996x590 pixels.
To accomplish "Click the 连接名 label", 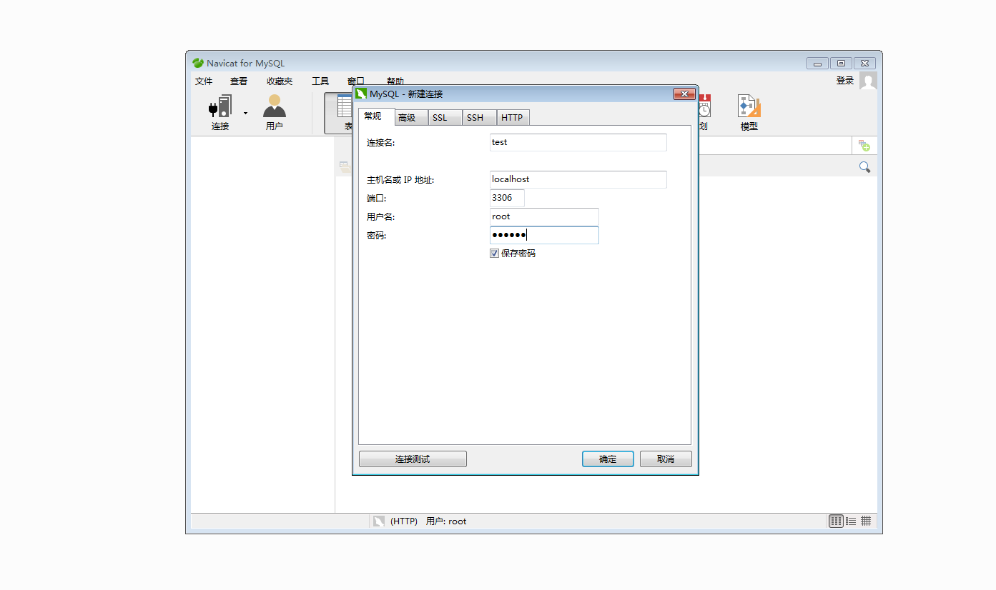I will click(x=380, y=143).
